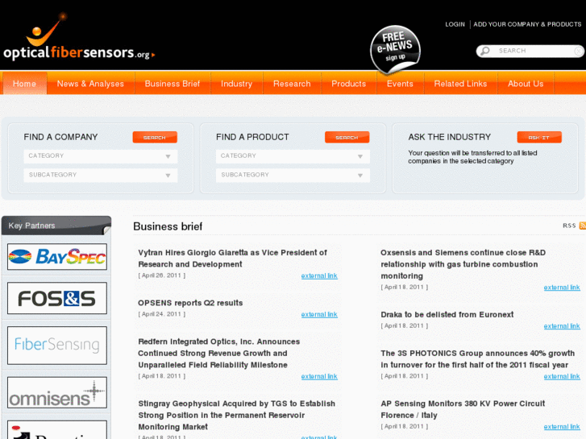This screenshot has height=439, width=586.
Task: Expand Find a Company category dropdown
Action: coord(101,156)
